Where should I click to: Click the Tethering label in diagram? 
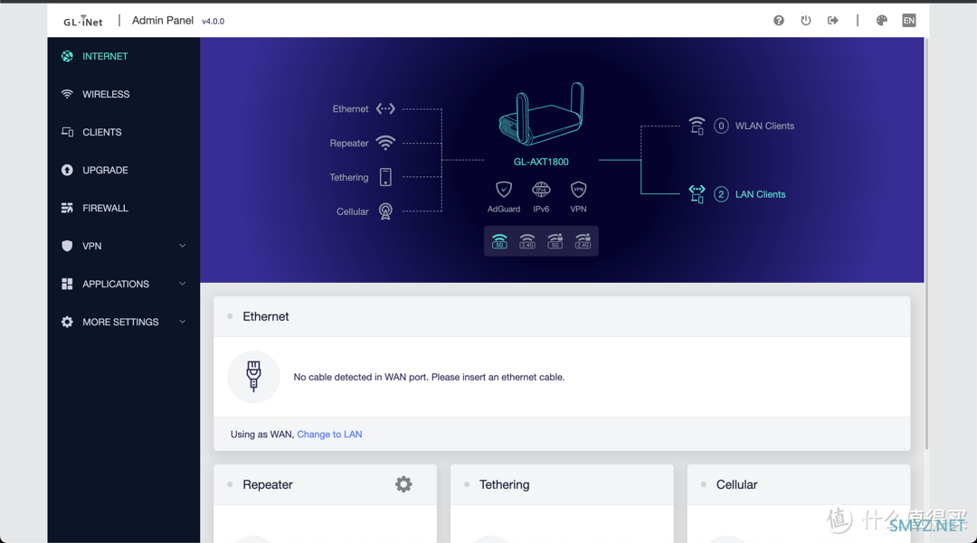(x=349, y=177)
